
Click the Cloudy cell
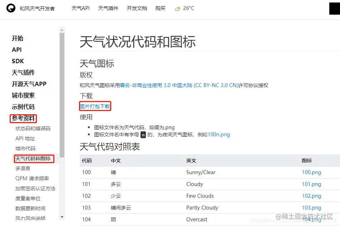pyautogui.click(x=195, y=184)
